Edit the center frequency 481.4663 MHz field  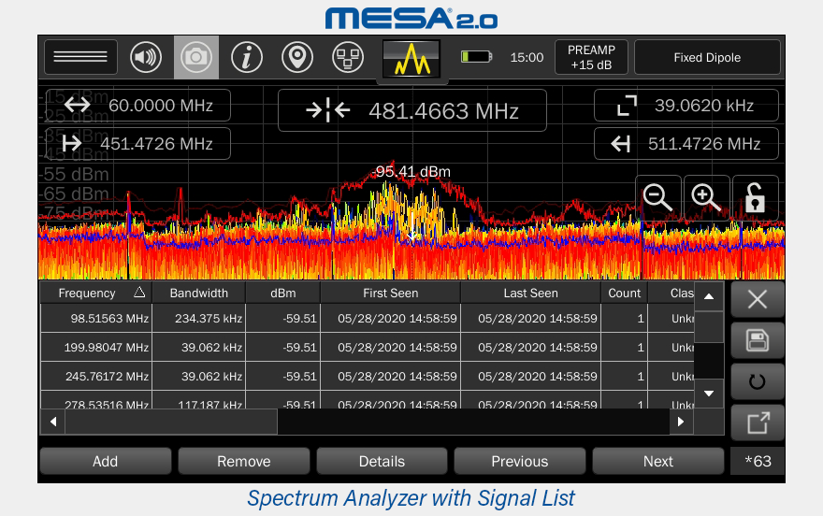pos(411,111)
